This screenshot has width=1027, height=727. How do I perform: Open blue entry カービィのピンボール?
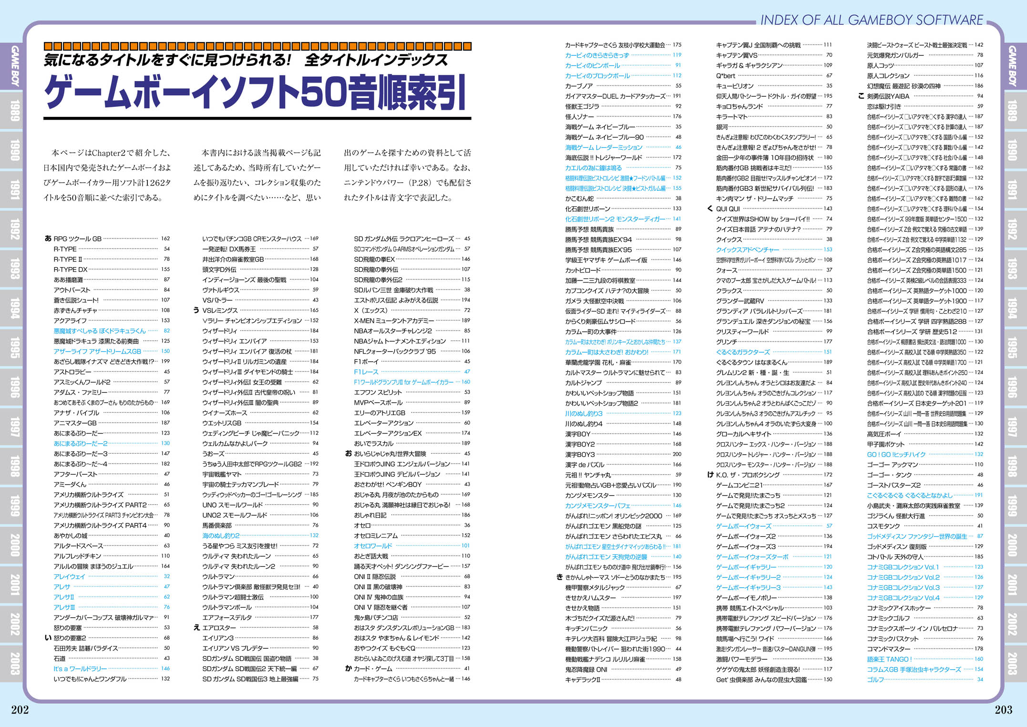[x=592, y=65]
